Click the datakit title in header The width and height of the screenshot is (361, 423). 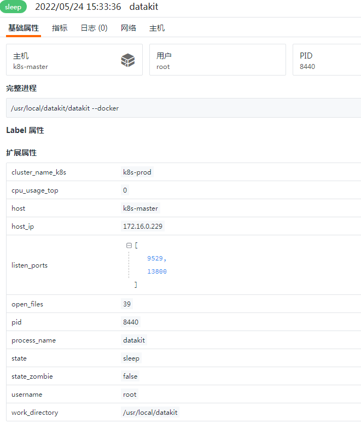144,7
